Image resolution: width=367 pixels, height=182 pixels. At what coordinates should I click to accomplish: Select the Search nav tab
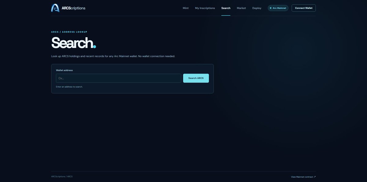[x=226, y=8]
